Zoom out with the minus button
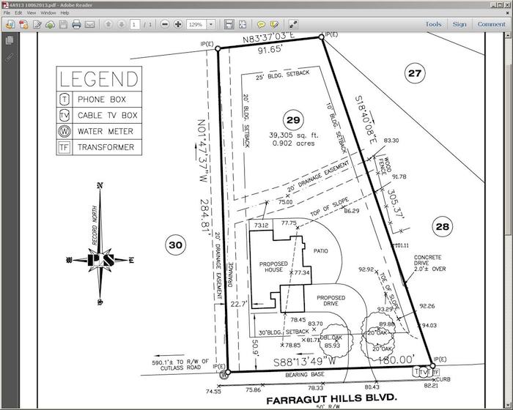This screenshot has height=410, width=513. [x=165, y=24]
